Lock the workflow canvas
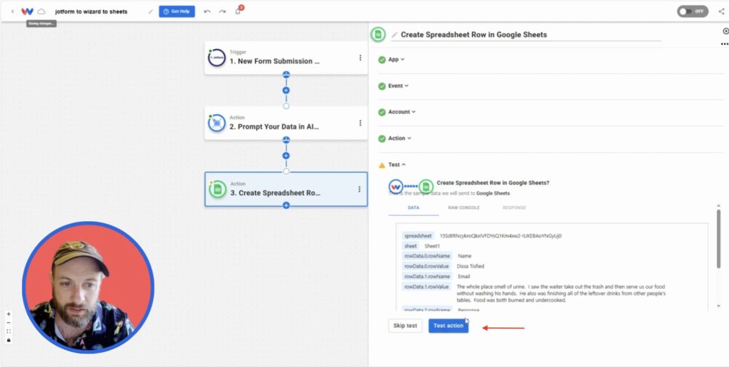This screenshot has height=367, width=729. [x=9, y=340]
